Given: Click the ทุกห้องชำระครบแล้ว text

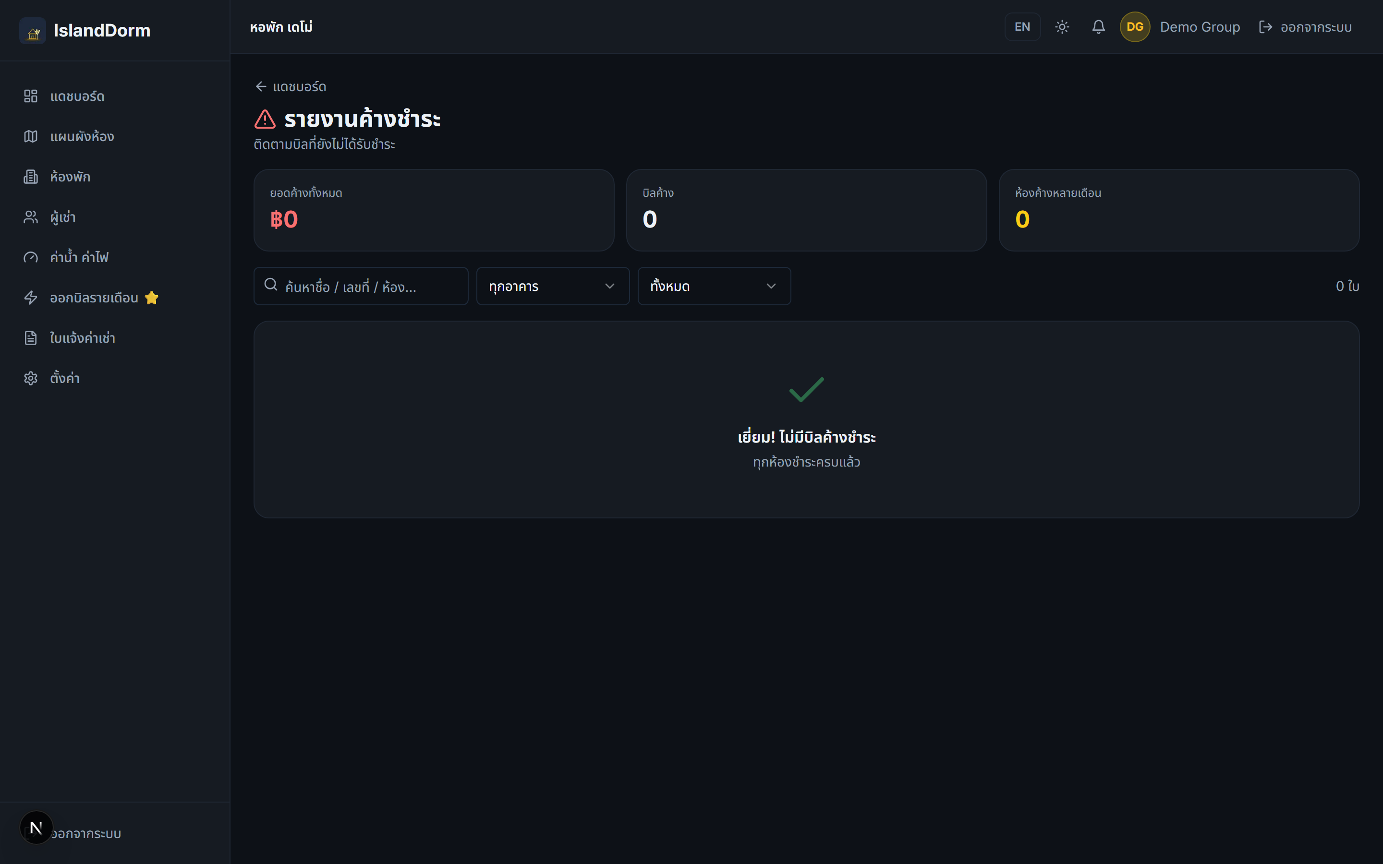Looking at the screenshot, I should 806,462.
